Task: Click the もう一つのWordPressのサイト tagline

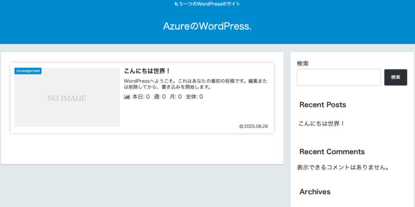Action: [x=207, y=4]
